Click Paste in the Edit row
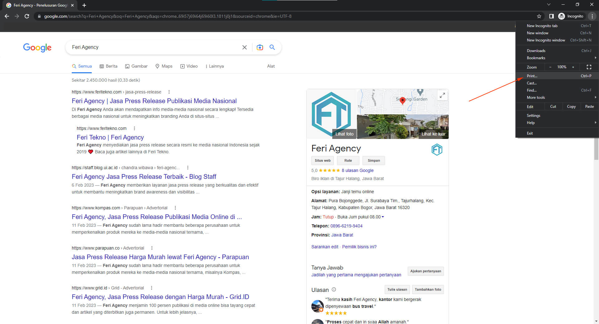Screen dimensions: 599x324 [x=589, y=107]
